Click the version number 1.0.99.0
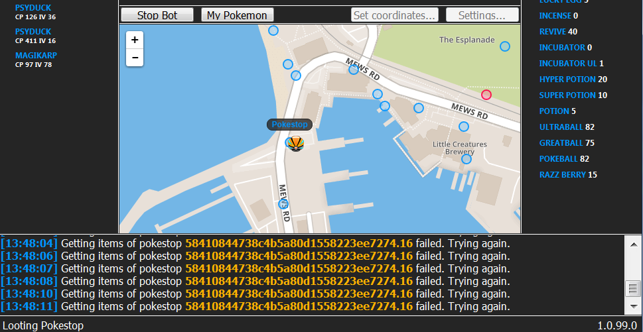 click(616, 326)
